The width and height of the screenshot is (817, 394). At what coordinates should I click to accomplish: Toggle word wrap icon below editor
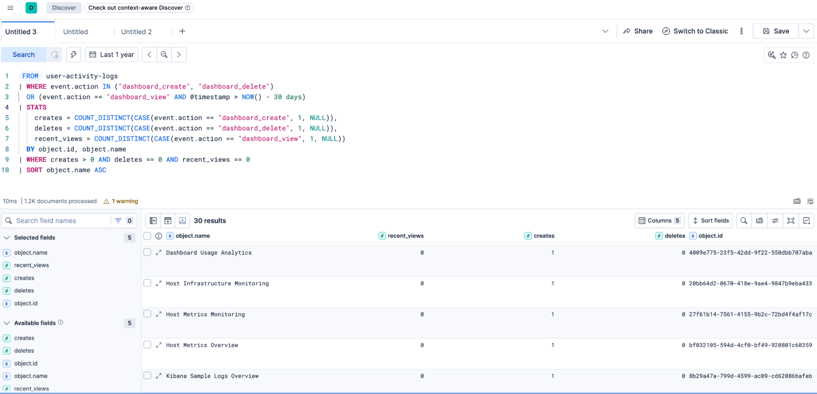[810, 201]
